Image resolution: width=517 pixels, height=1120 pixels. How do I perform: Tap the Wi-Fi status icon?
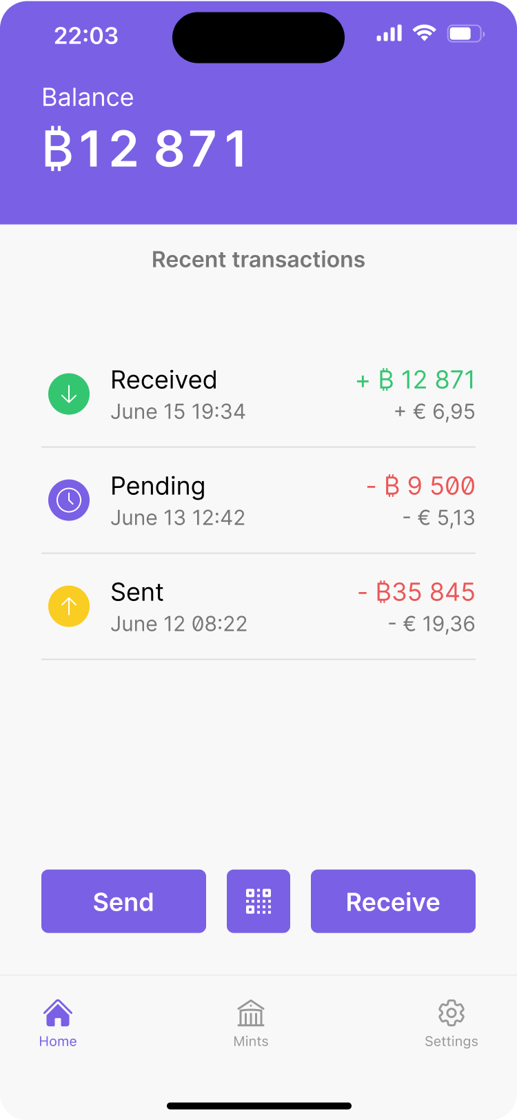425,32
